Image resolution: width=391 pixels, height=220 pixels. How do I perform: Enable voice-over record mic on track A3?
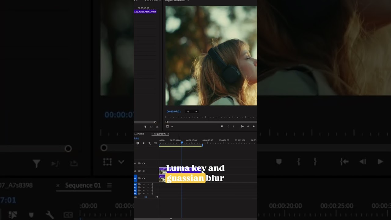pos(152,190)
